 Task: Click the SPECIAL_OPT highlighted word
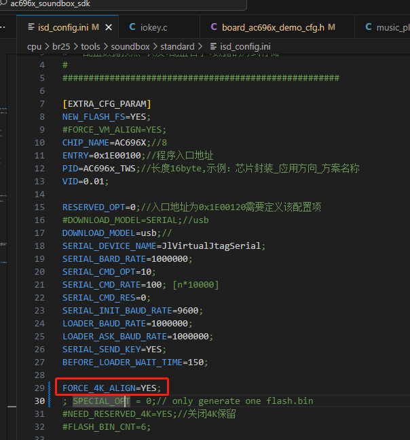101,401
